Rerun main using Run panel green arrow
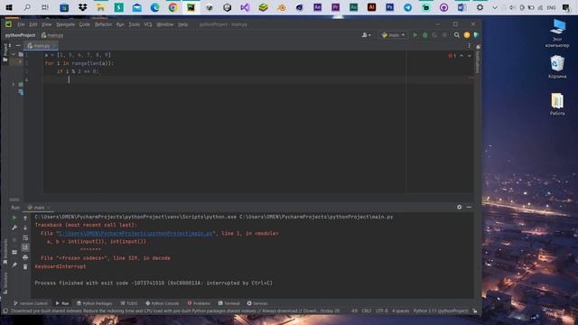Screen dimensions: 578x325 point(14,218)
